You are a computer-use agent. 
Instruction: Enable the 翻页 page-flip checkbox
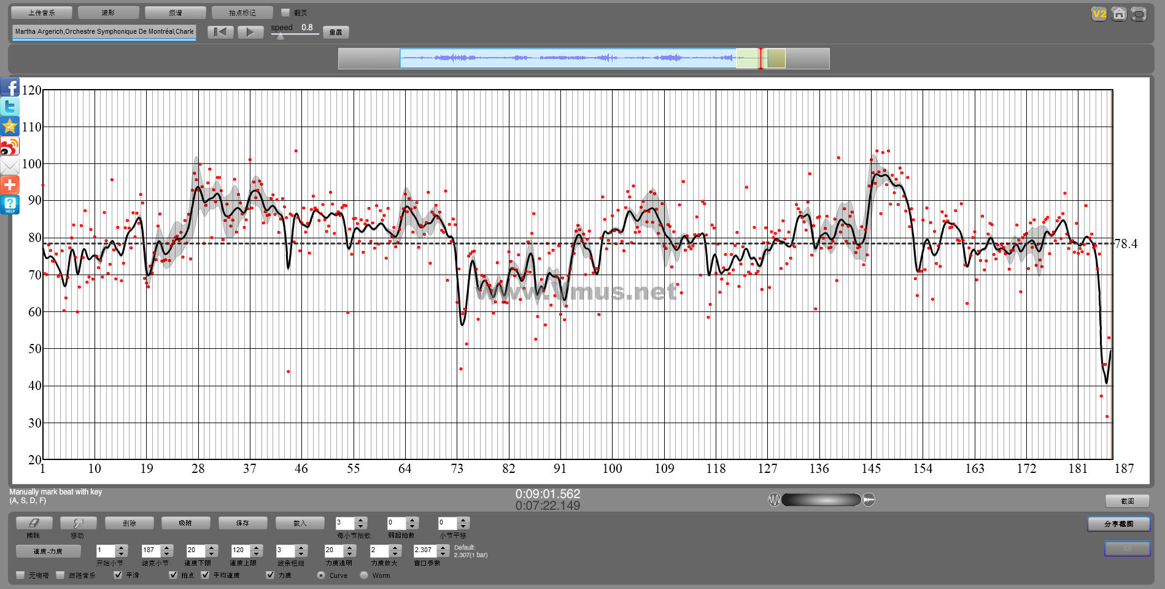285,12
